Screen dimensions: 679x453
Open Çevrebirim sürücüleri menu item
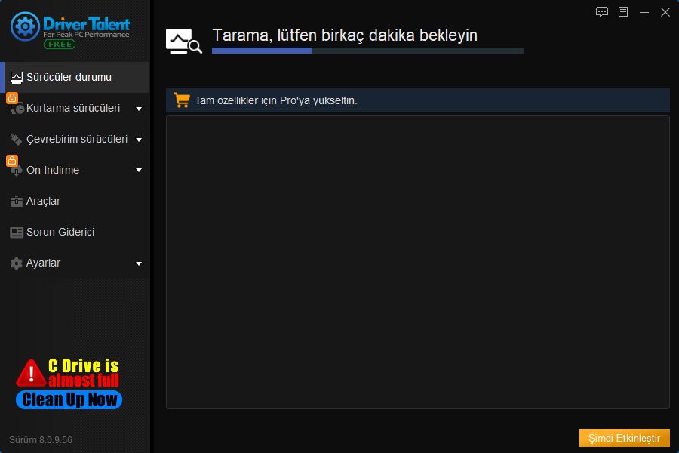(x=75, y=139)
